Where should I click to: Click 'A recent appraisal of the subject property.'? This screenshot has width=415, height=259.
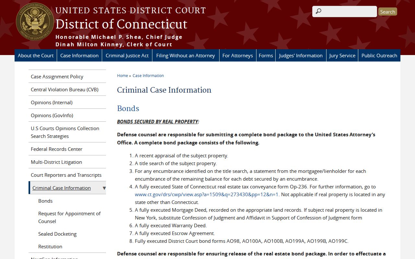(182, 156)
